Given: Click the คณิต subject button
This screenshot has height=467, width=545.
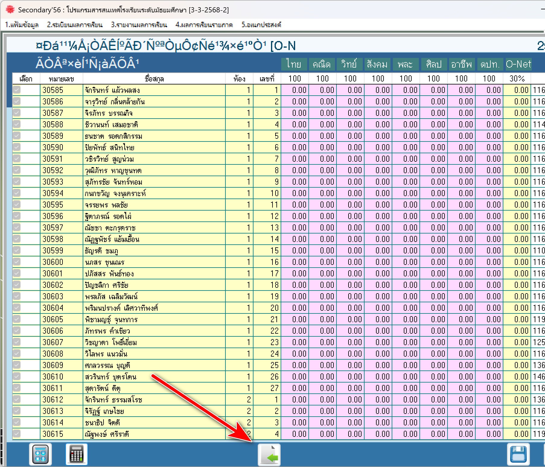Looking at the screenshot, I should coord(322,64).
